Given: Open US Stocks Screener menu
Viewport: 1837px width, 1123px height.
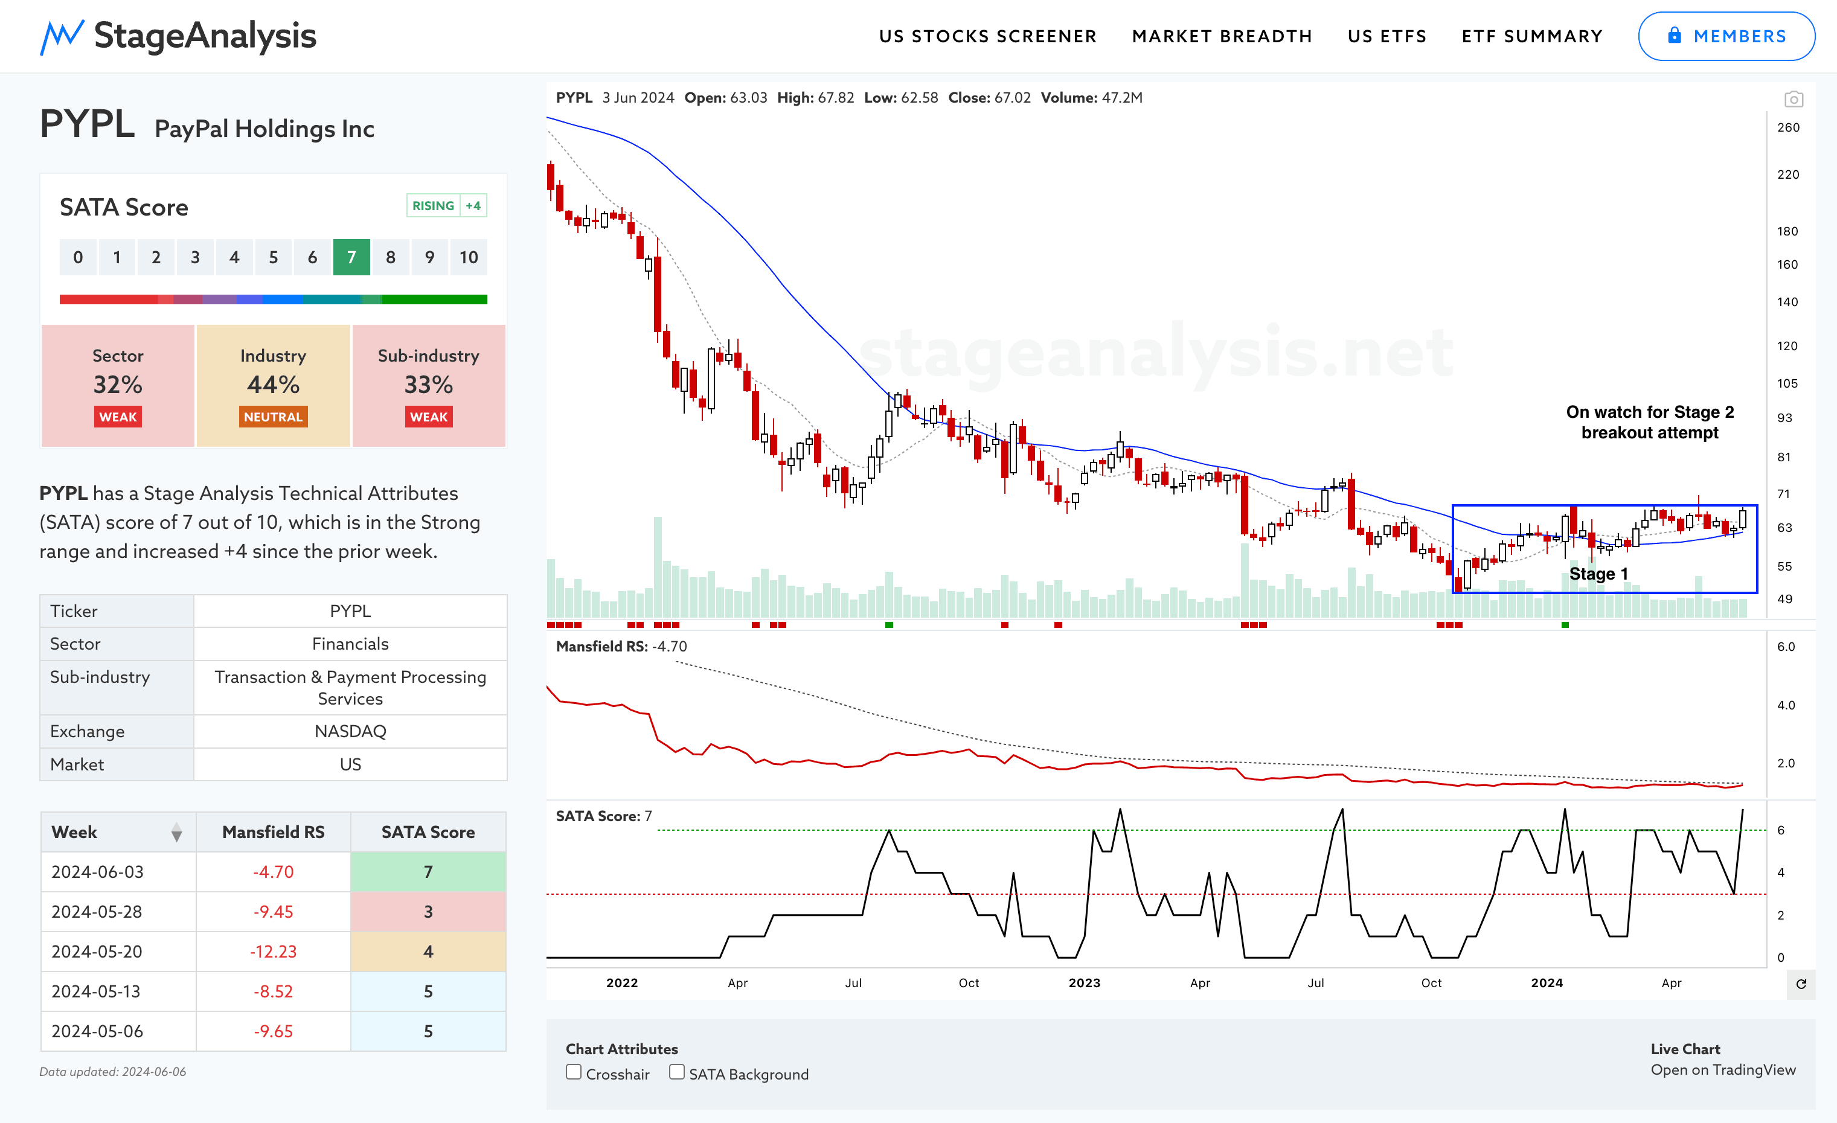Looking at the screenshot, I should [988, 36].
